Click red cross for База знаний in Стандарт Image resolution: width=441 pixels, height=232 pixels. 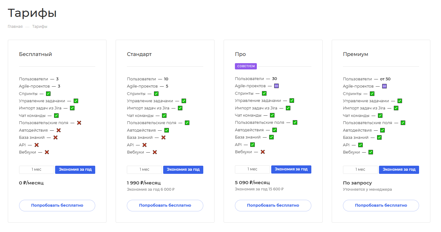point(163,138)
